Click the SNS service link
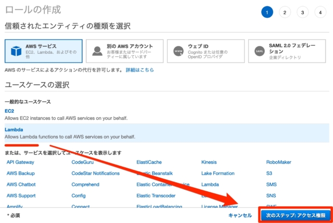 coord(271,195)
